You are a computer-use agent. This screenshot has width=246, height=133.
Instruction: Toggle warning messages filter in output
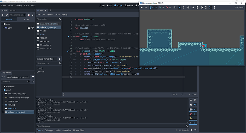193,118
